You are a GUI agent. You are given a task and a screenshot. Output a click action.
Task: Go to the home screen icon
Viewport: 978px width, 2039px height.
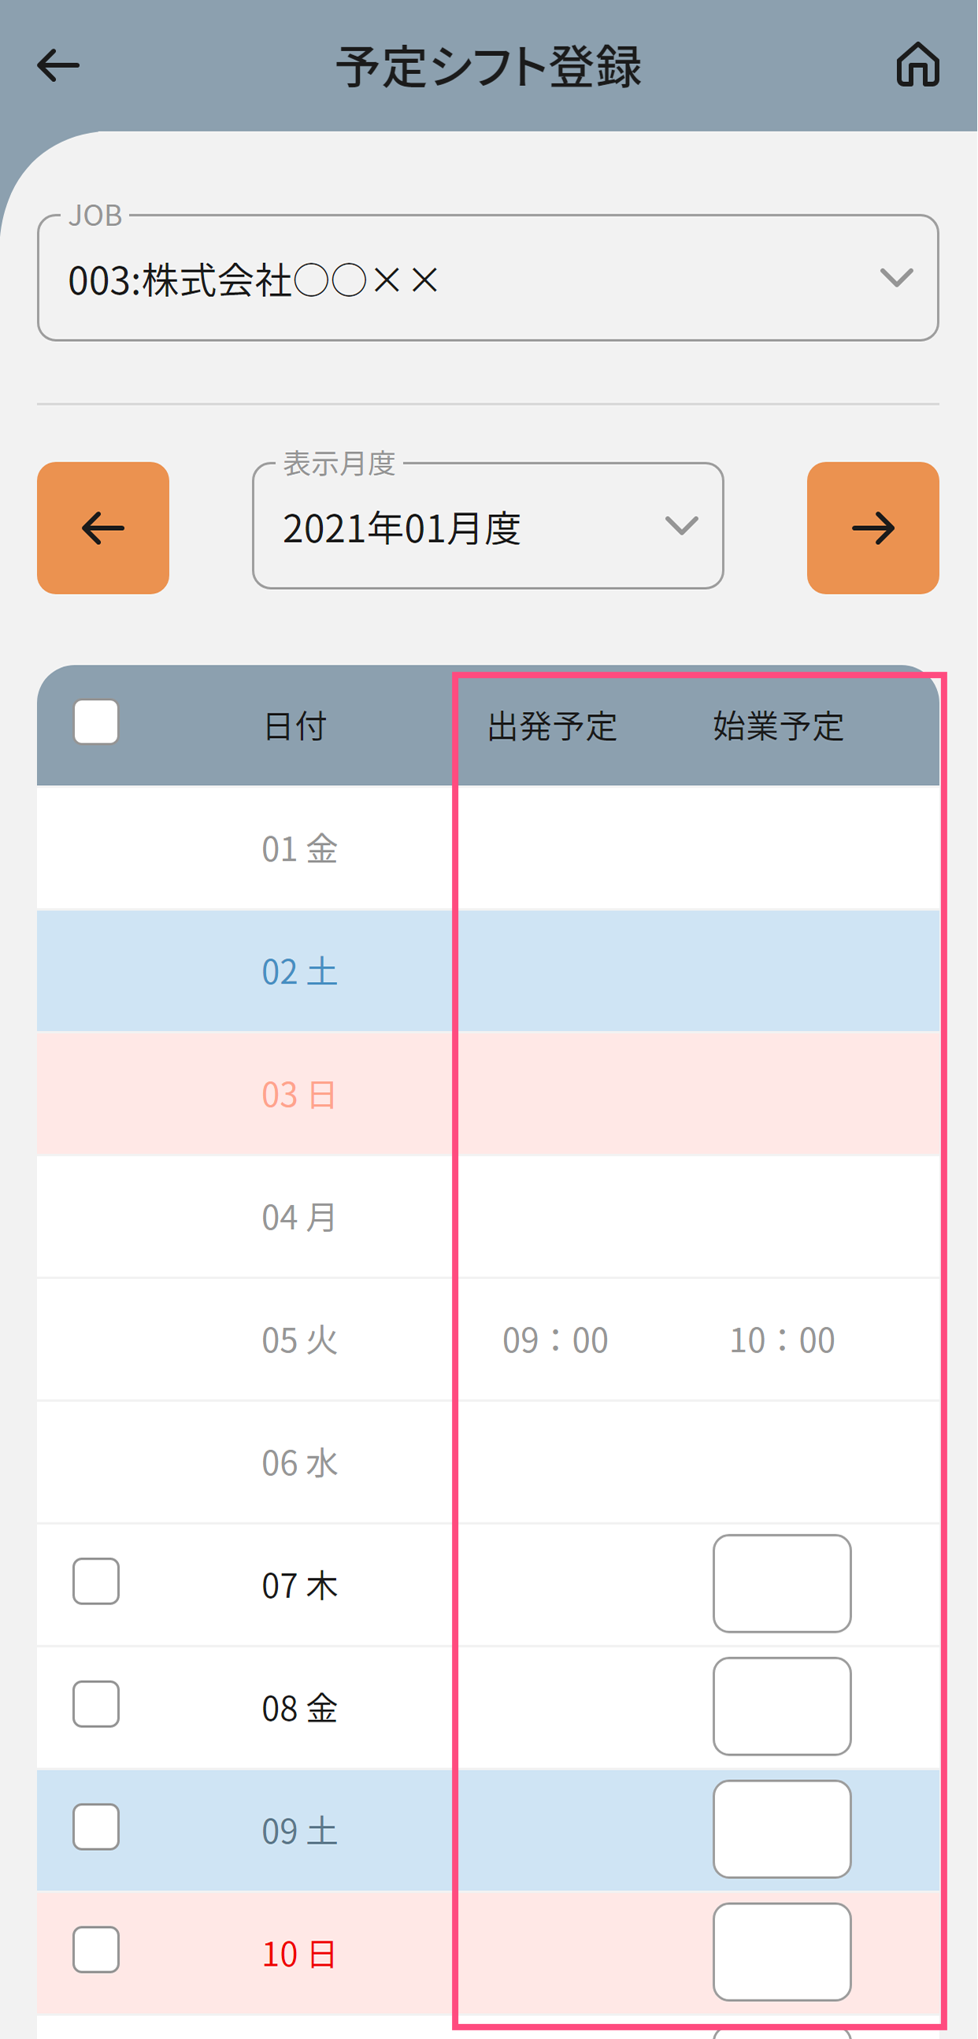coord(917,65)
